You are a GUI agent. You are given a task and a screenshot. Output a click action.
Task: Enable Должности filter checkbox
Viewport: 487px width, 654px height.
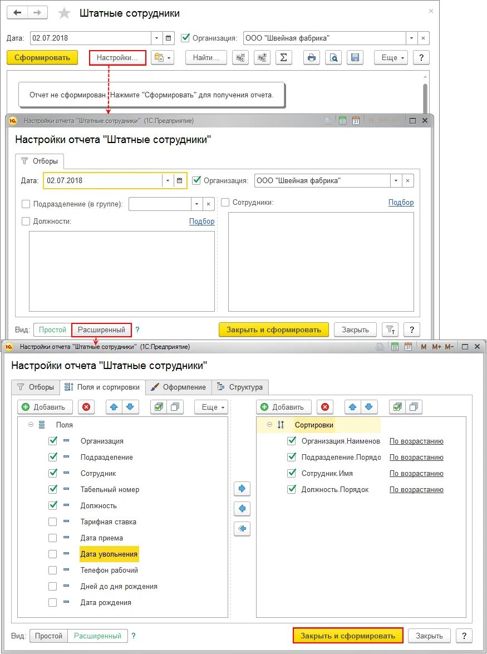point(26,221)
